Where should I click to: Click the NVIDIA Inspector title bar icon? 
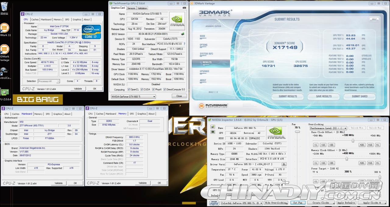point(209,120)
